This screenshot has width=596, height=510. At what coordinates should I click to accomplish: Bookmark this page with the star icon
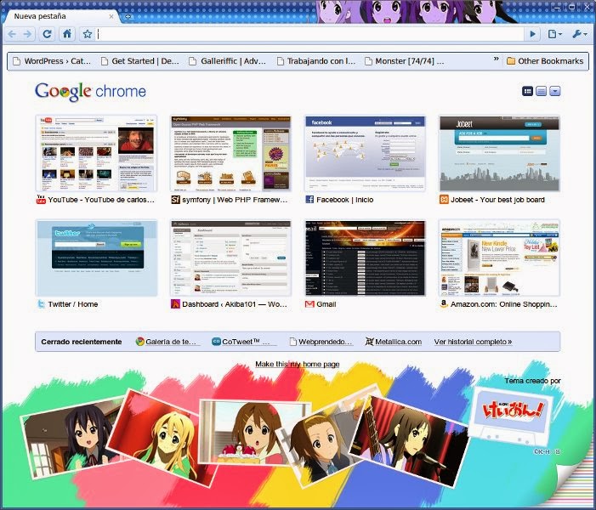coord(88,34)
